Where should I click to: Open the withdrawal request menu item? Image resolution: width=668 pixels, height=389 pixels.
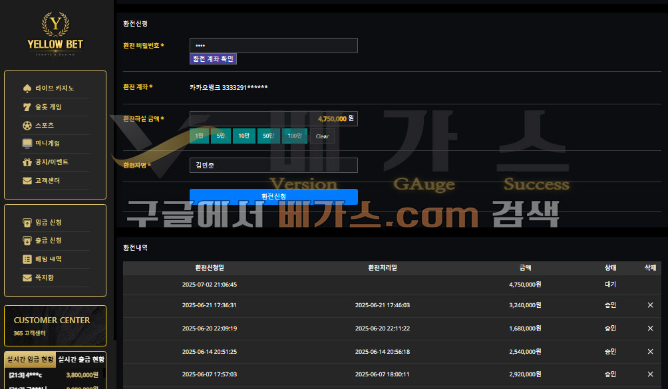pos(48,241)
